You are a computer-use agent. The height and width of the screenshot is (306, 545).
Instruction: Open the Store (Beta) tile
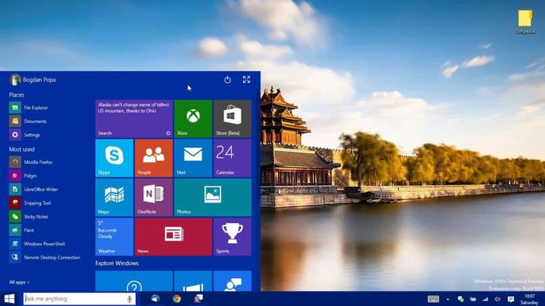[x=233, y=119]
